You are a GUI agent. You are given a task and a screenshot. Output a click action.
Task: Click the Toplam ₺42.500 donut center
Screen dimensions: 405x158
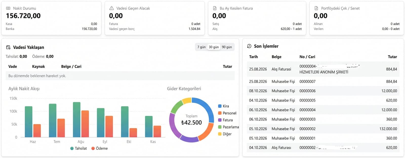tap(191, 120)
